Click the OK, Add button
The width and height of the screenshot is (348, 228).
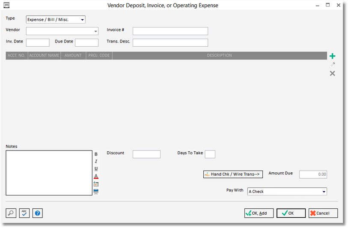259,213
